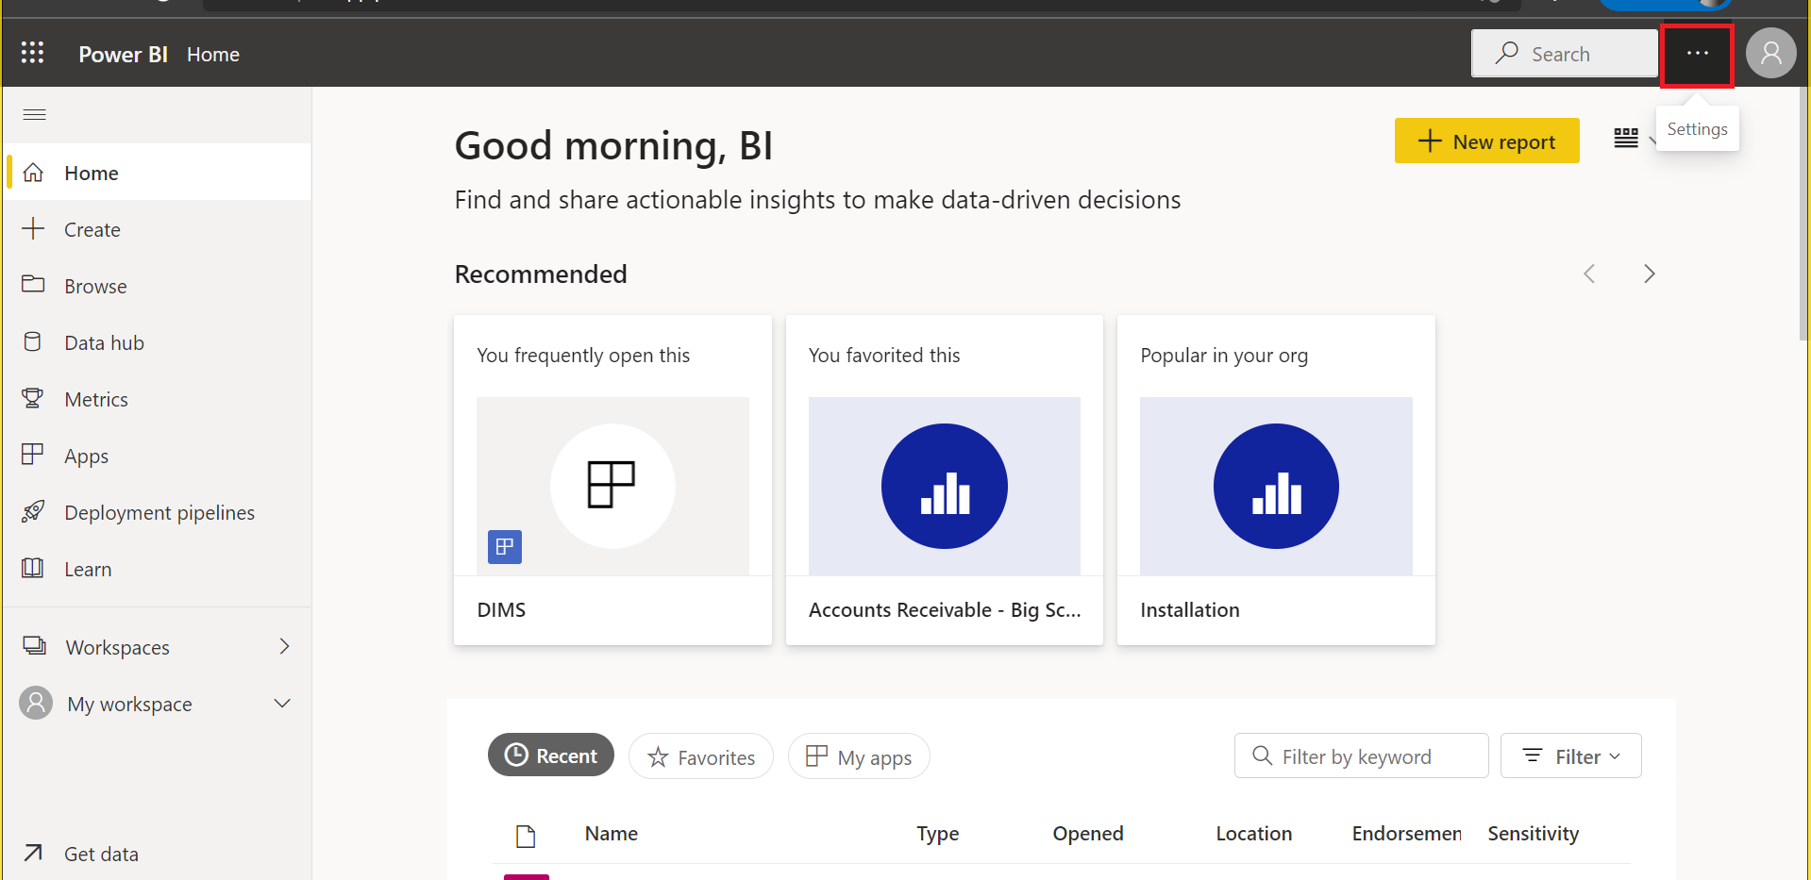Sort by the Name column header
The height and width of the screenshot is (880, 1811).
(x=611, y=833)
